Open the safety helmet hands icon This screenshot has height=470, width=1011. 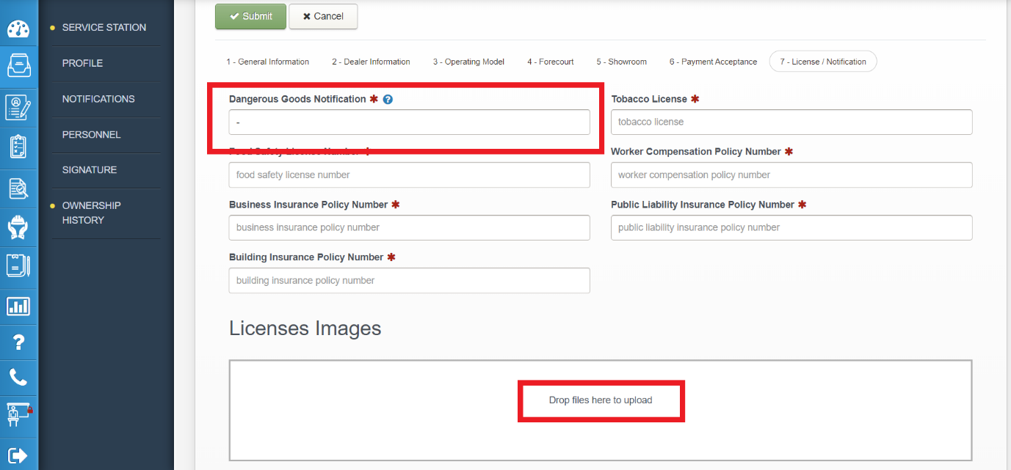(18, 227)
